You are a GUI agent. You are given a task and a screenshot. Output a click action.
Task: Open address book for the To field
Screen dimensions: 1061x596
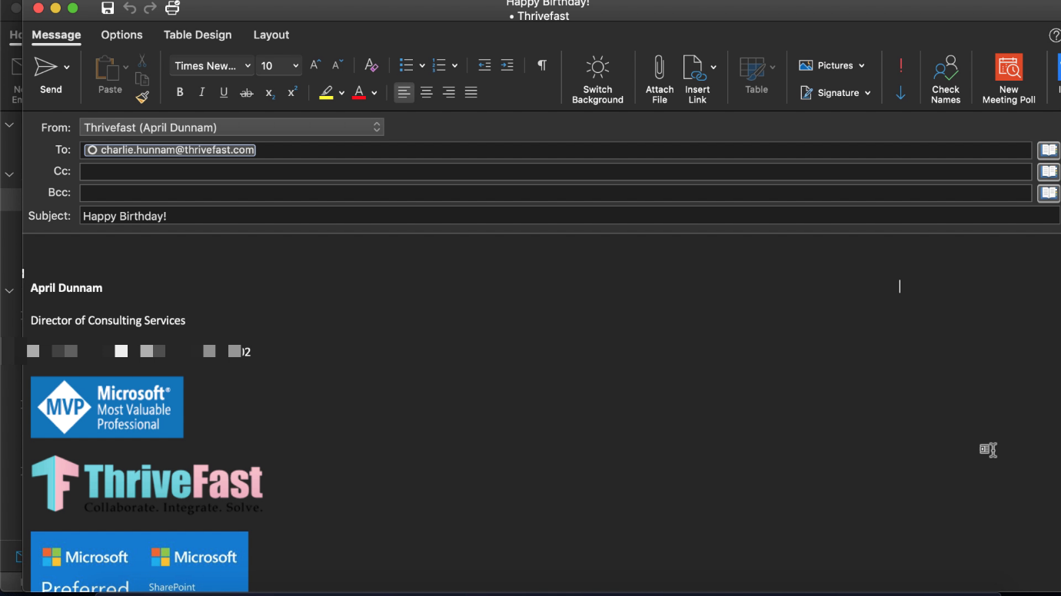click(x=1049, y=150)
